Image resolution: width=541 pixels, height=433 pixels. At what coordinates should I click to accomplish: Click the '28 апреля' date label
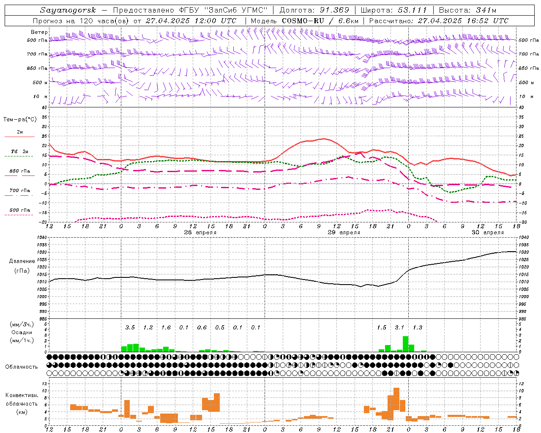tap(200, 233)
